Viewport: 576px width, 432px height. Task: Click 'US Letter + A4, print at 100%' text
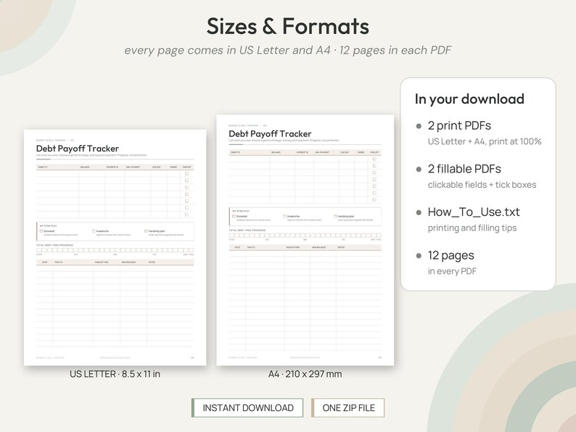pyautogui.click(x=485, y=141)
